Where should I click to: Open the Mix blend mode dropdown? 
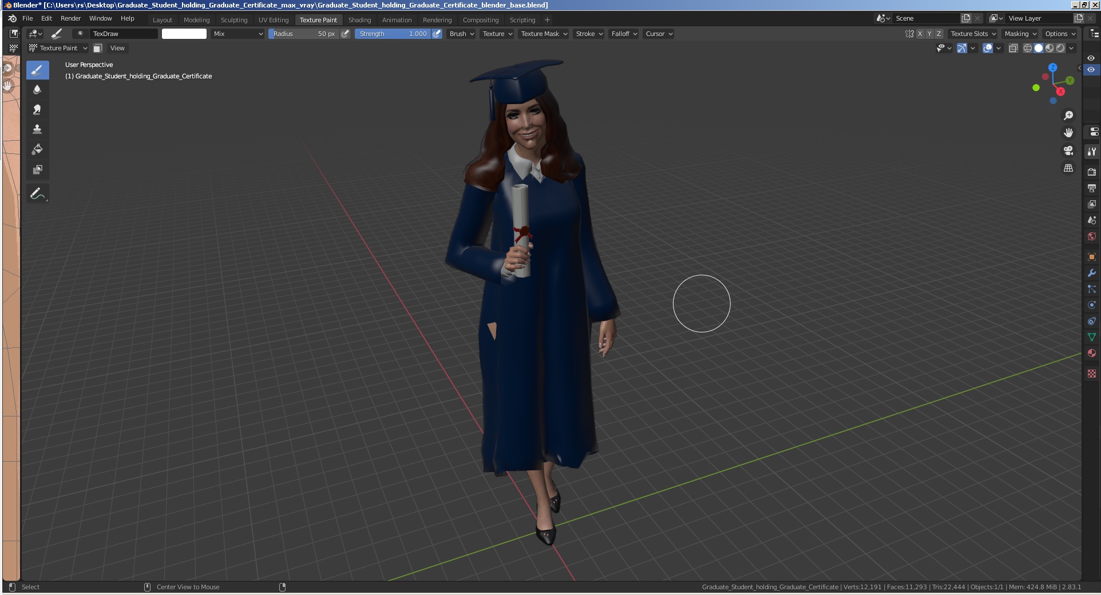tap(237, 34)
